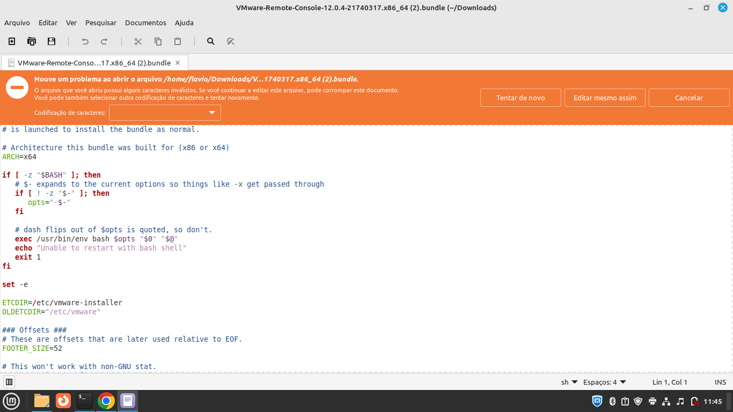The image size is (733, 412).
Task: Click the 'OLDETCDIR="/etc/vmware"' line
Action: pos(52,312)
